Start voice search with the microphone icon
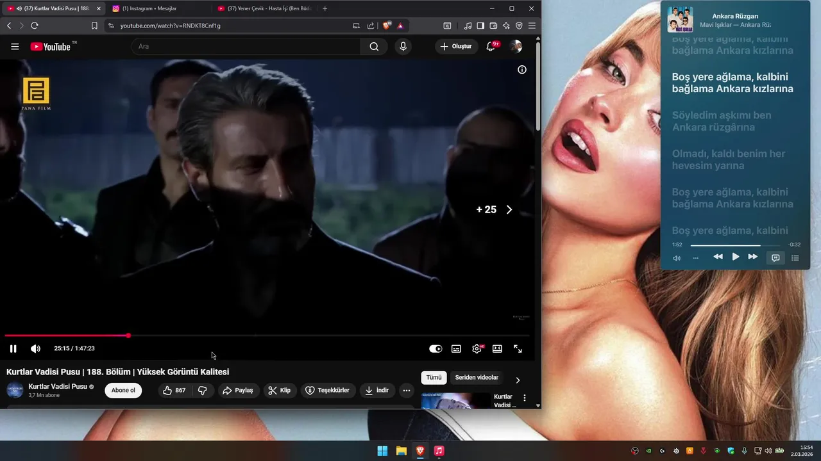 [x=403, y=46]
